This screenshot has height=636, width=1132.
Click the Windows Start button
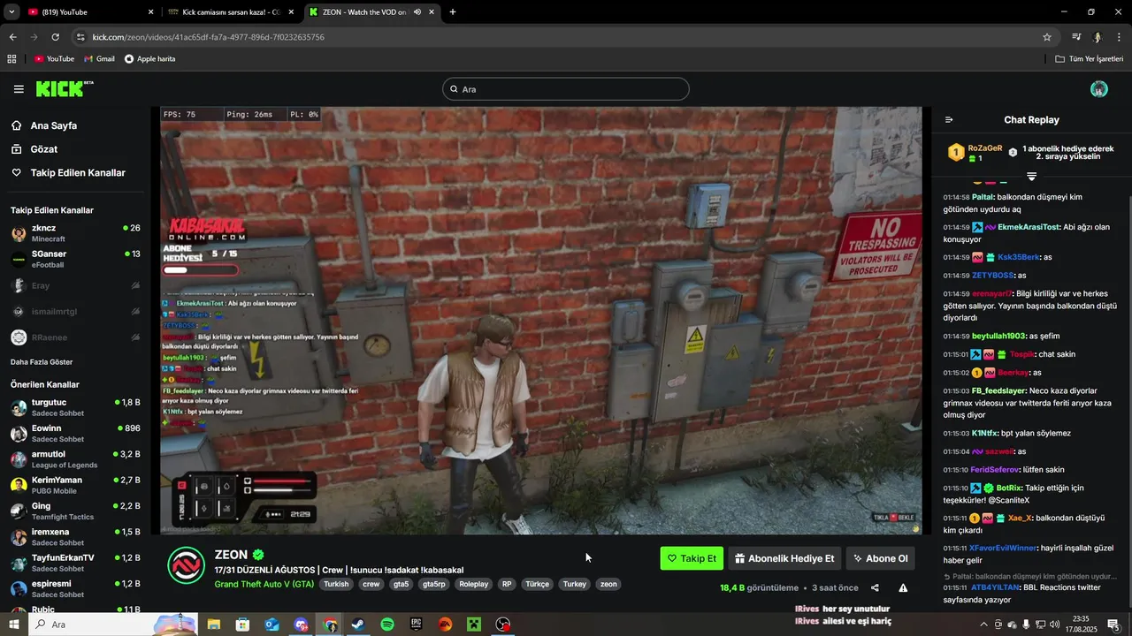(x=13, y=625)
